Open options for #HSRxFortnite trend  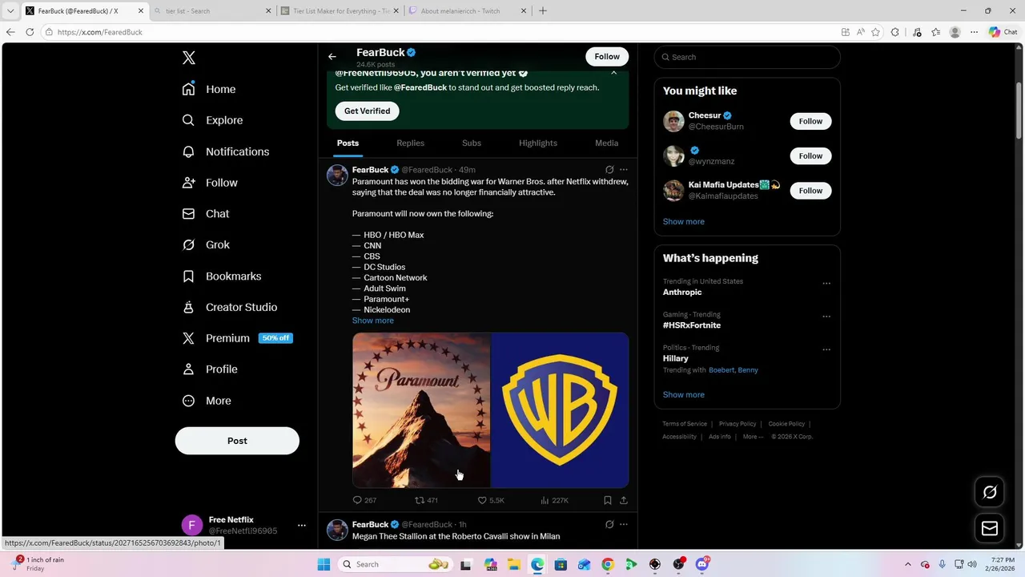tap(826, 317)
